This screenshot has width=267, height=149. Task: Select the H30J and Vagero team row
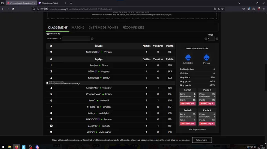pyautogui.click(x=110, y=72)
